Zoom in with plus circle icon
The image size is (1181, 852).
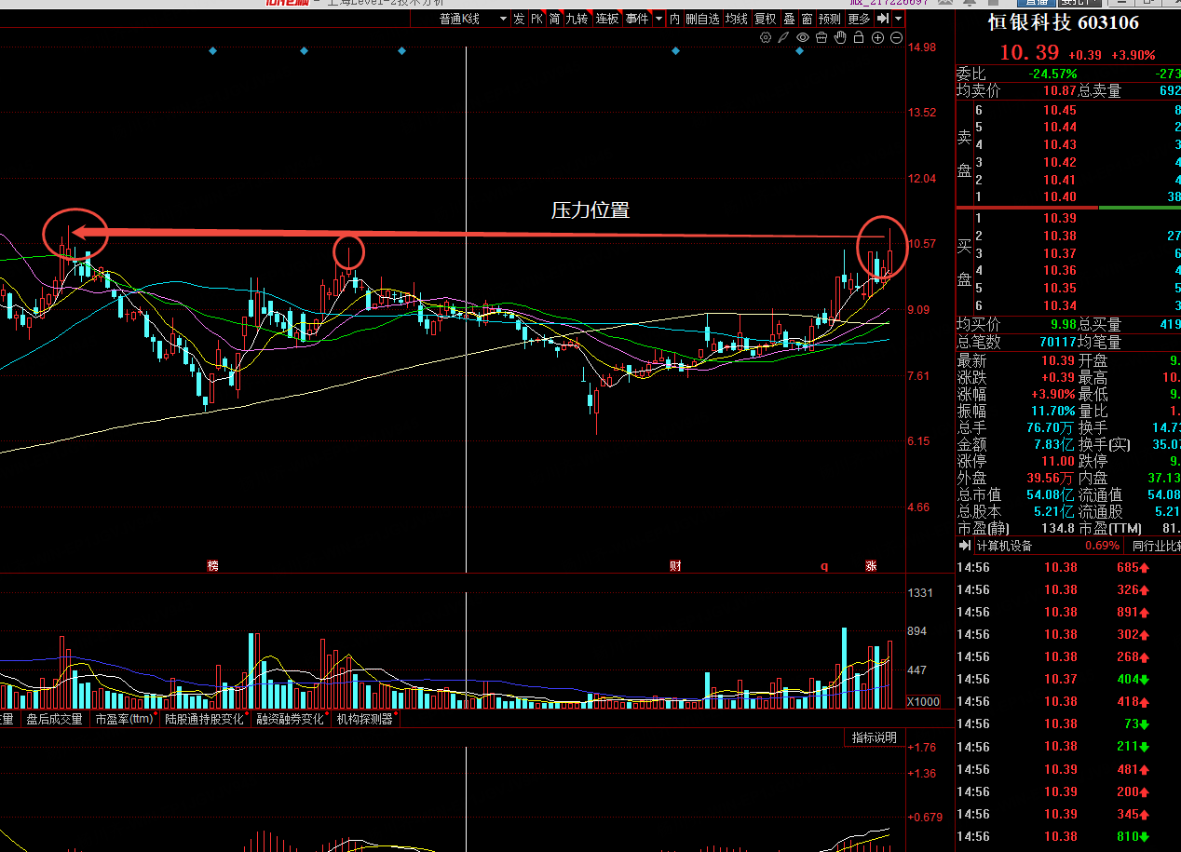tap(877, 37)
